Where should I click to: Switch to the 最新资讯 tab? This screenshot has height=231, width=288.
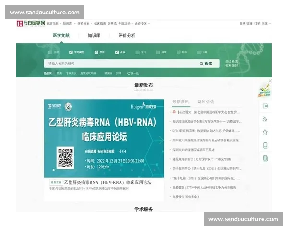(x=180, y=102)
